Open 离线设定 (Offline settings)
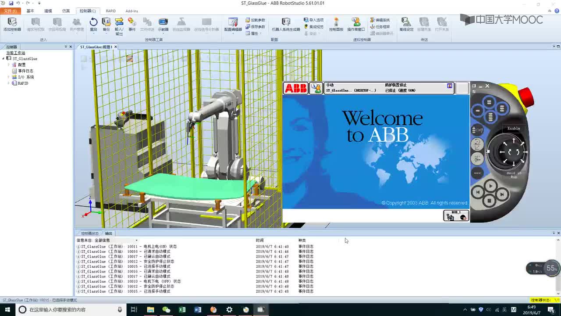Screen dimensions: 561x316 tap(406, 25)
